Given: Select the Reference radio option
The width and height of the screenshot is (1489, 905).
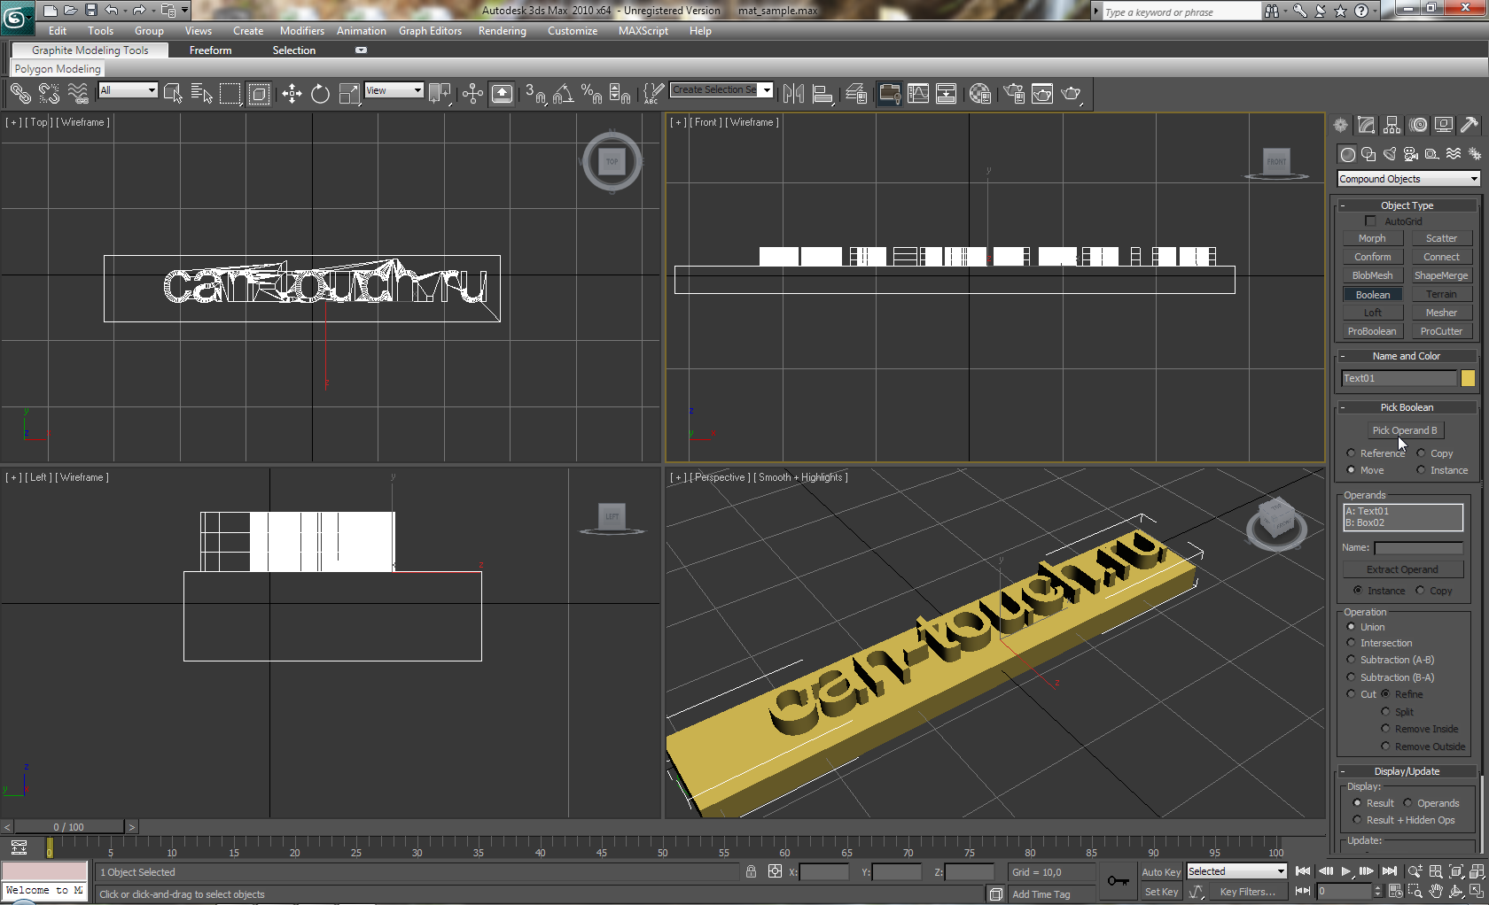Looking at the screenshot, I should point(1351,453).
